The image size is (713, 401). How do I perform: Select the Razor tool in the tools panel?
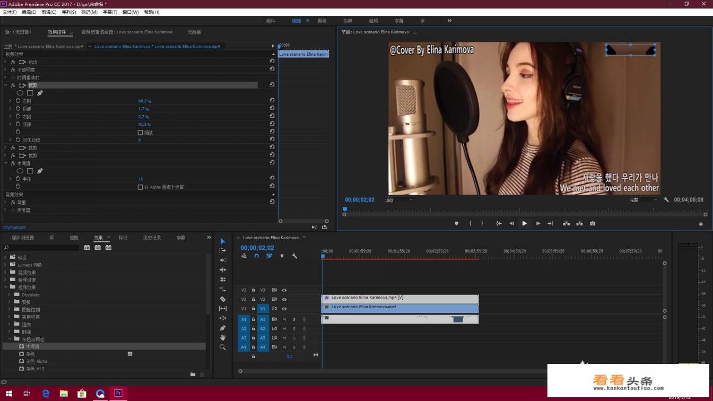(x=223, y=299)
